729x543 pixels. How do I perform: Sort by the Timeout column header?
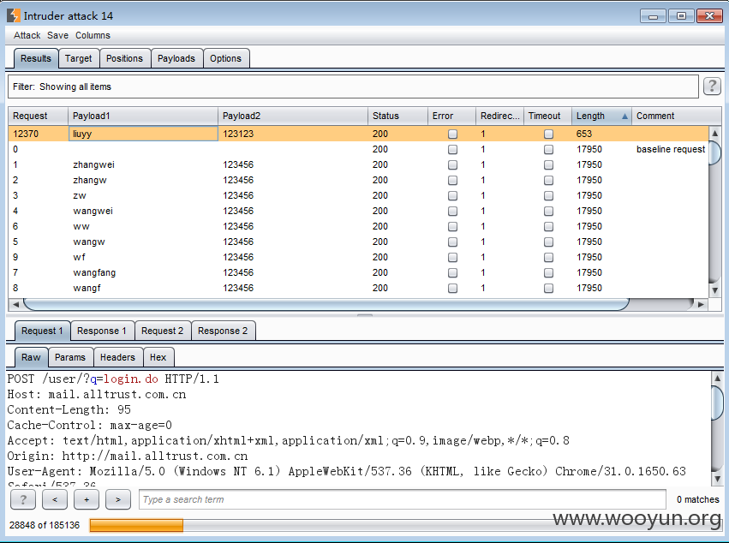pos(547,116)
